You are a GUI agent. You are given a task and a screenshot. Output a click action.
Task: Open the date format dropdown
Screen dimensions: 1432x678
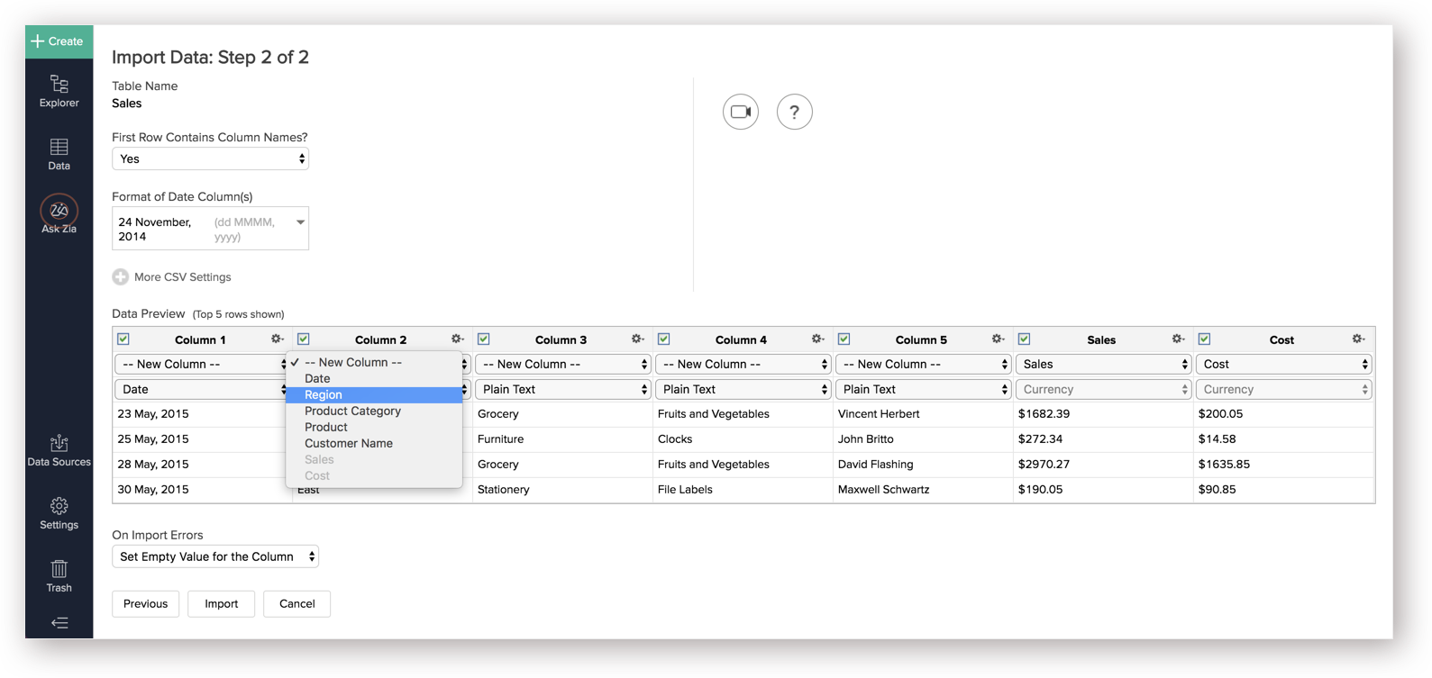pos(210,229)
